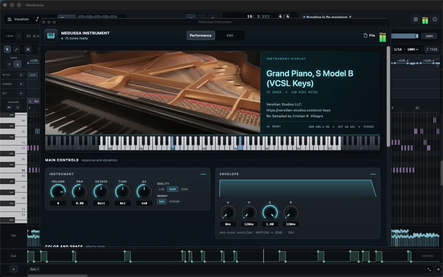Screen dimensions: 443x277
Task: Click the zoom slider handle by 100%
Action: point(417,36)
